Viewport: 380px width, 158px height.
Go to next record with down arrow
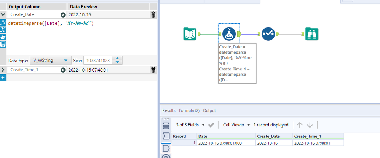[310, 125]
